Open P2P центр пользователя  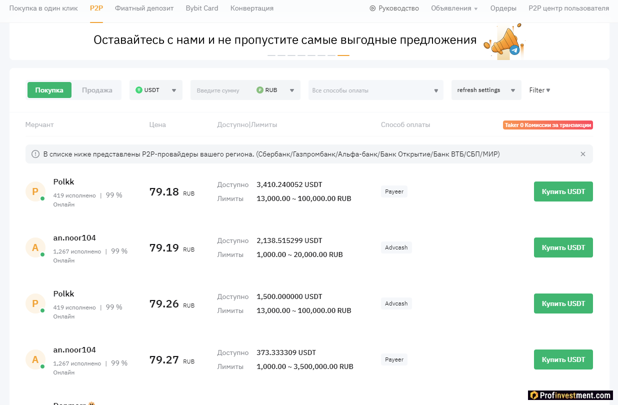[x=569, y=8]
